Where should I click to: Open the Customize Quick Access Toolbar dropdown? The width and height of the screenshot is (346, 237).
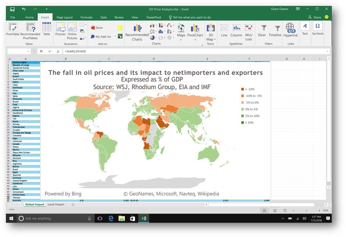pos(46,9)
